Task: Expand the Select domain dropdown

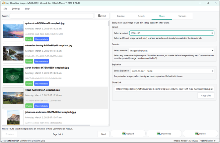Action: (x=212, y=51)
